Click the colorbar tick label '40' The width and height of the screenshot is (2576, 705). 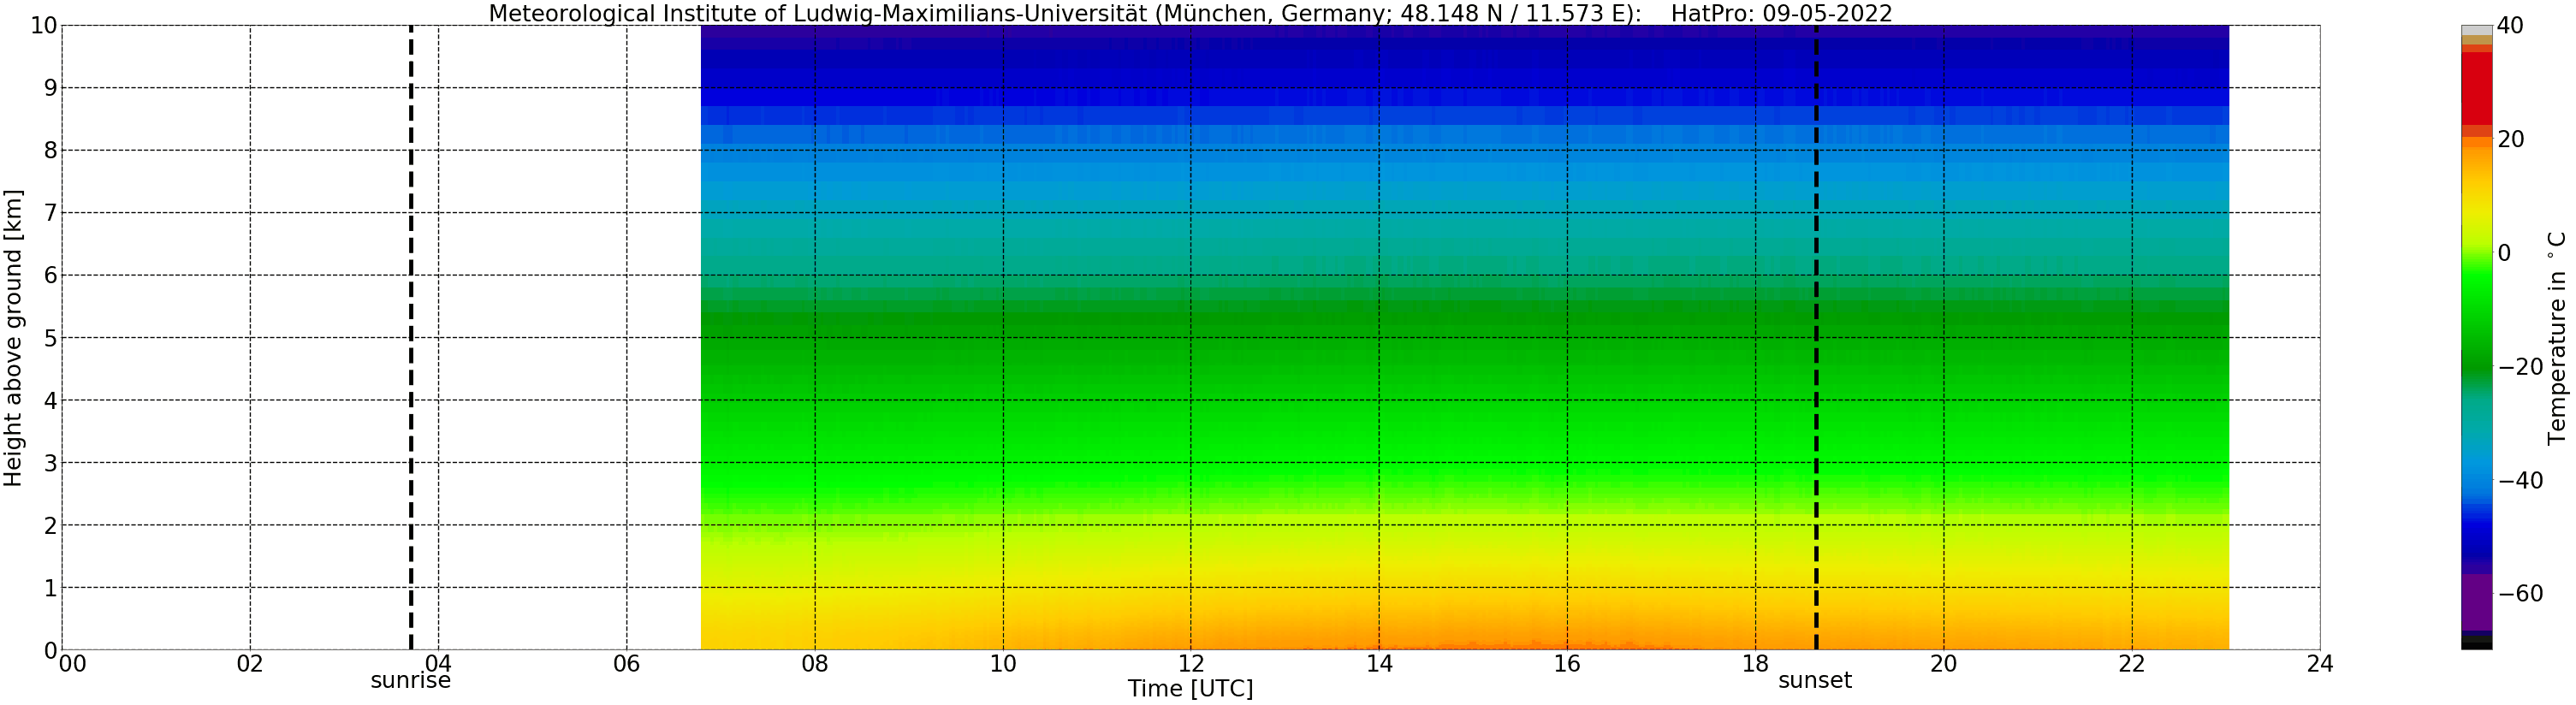[2511, 26]
